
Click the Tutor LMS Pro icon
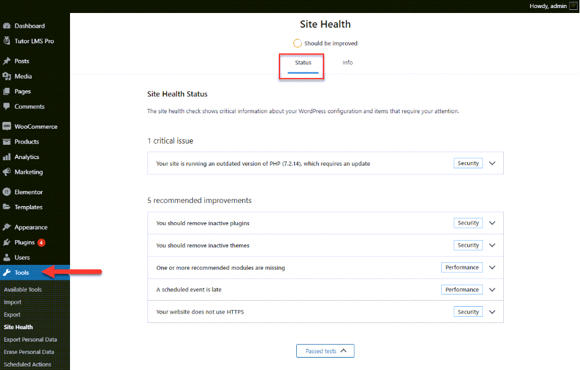point(8,41)
